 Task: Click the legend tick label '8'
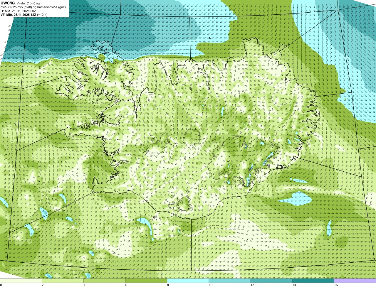tap(168, 285)
